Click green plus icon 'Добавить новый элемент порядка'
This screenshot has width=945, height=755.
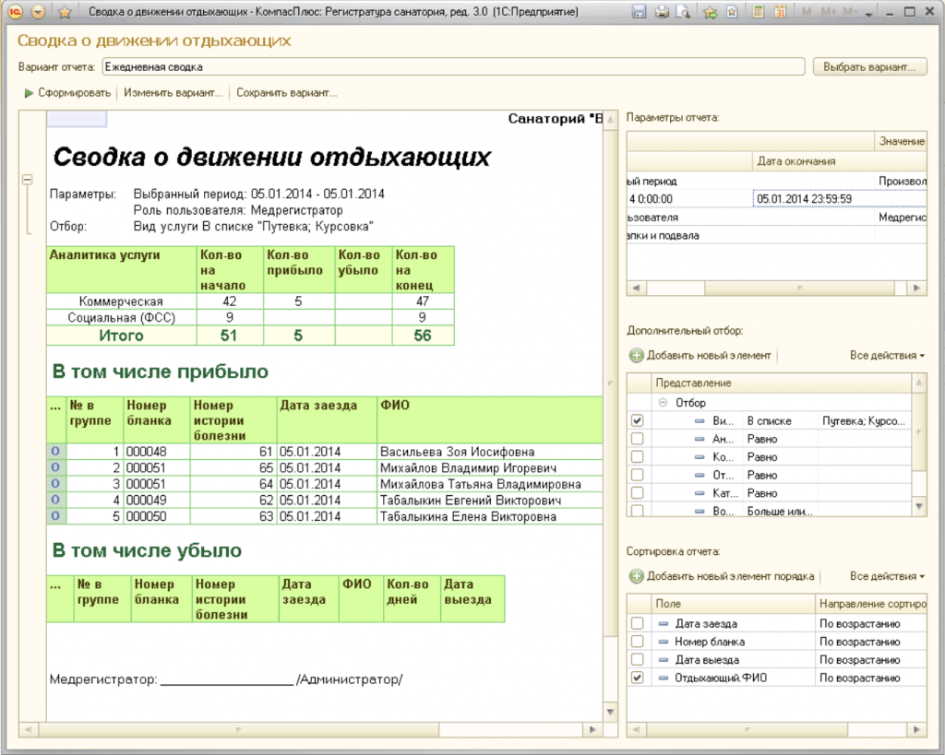[637, 576]
